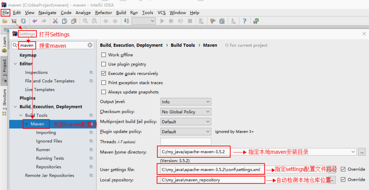Select Keymap in the settings tree
This screenshot has width=369, height=190.
28,55
